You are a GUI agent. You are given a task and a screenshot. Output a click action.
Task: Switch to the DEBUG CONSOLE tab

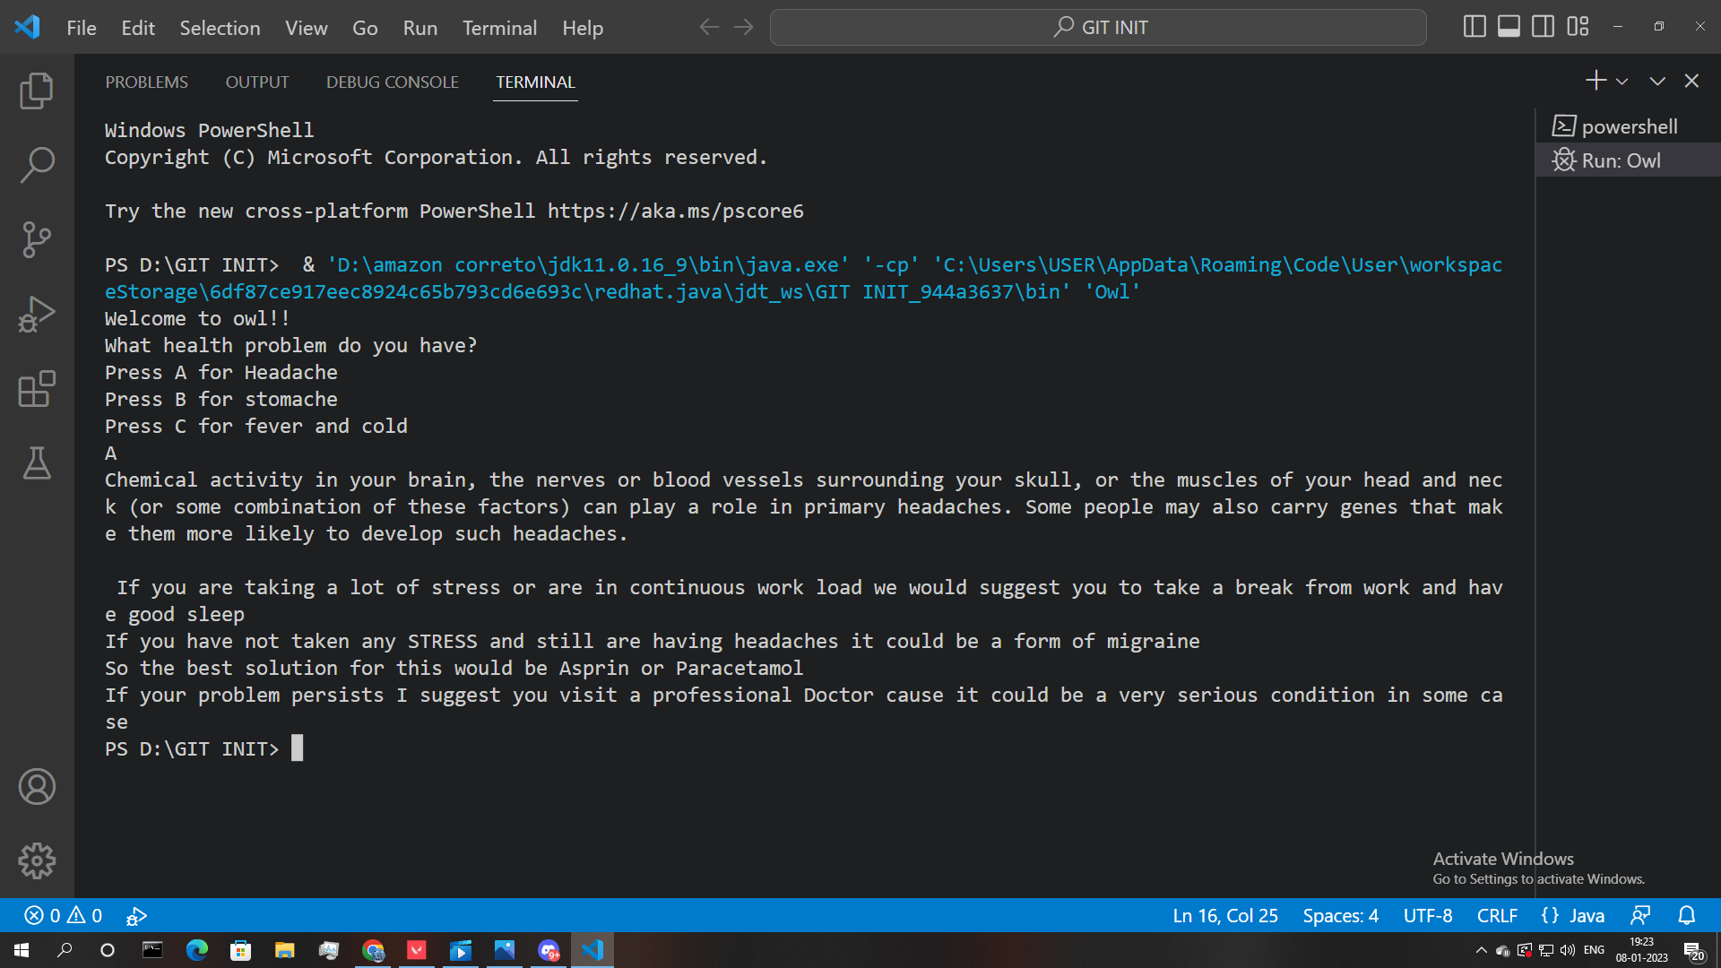click(x=392, y=82)
